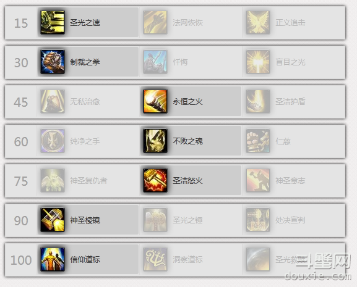
Task: Click the 洞察道标 rune icon
Action: click(x=155, y=259)
